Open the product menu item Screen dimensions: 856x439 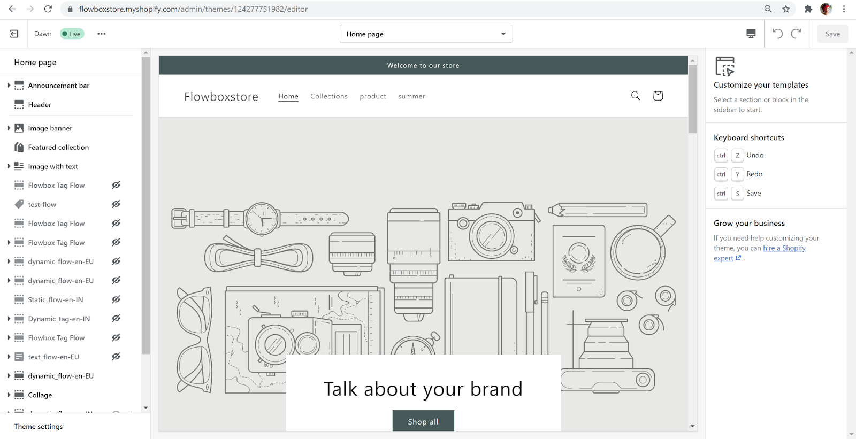[373, 96]
